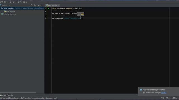The image size is (179, 100).
Task: Click the collapse all icon in Project panel
Action: tap(35, 5)
